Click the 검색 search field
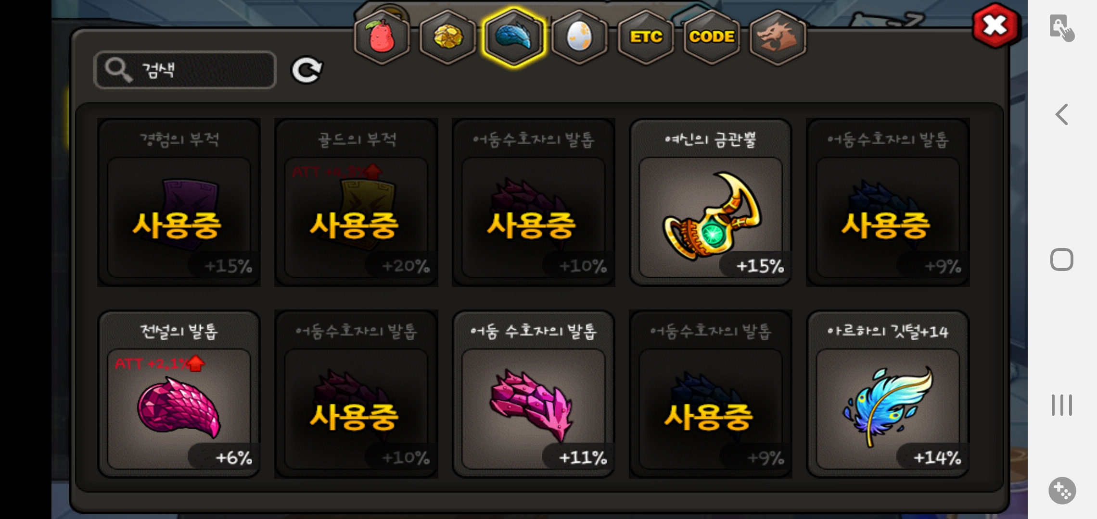The image size is (1097, 519). [x=185, y=70]
